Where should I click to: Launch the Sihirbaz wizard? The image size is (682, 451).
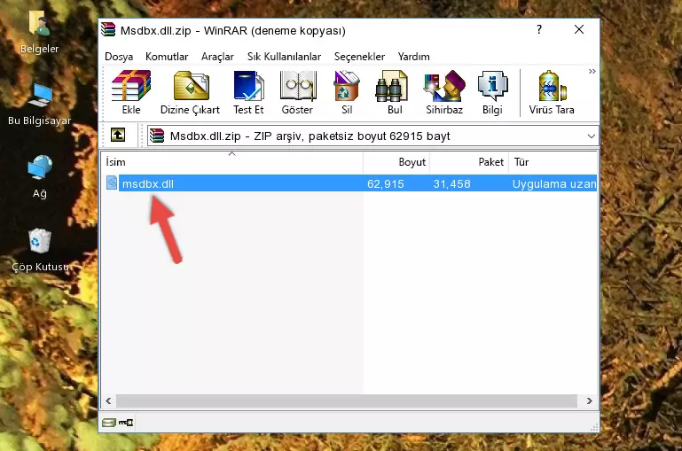pos(444,92)
